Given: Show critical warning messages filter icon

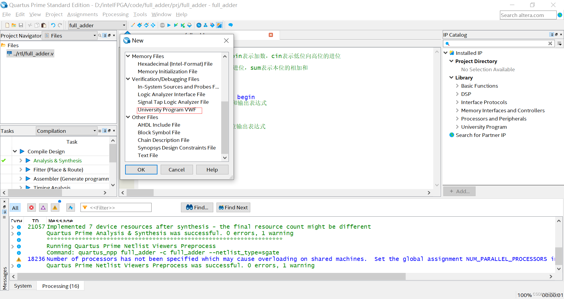Looking at the screenshot, I should tap(43, 208).
